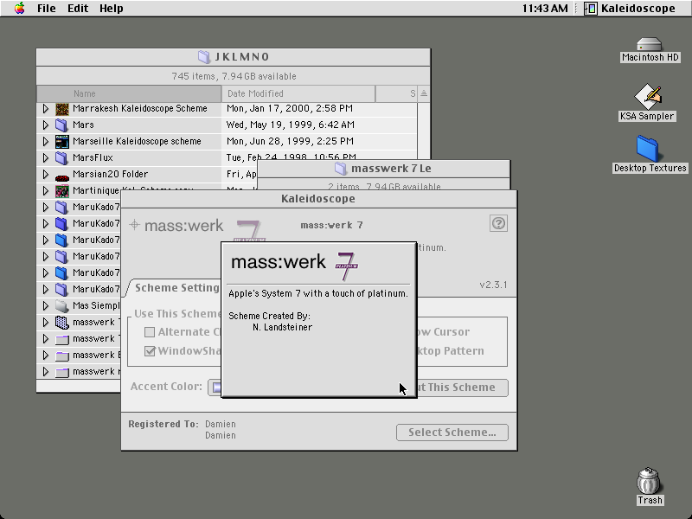Open the Apple menu
Image resolution: width=692 pixels, height=519 pixels.
[19, 9]
